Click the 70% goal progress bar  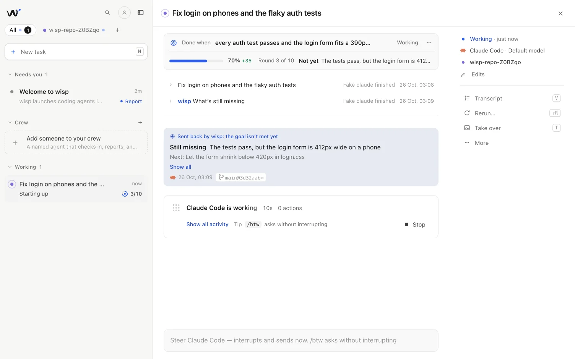[x=196, y=61]
